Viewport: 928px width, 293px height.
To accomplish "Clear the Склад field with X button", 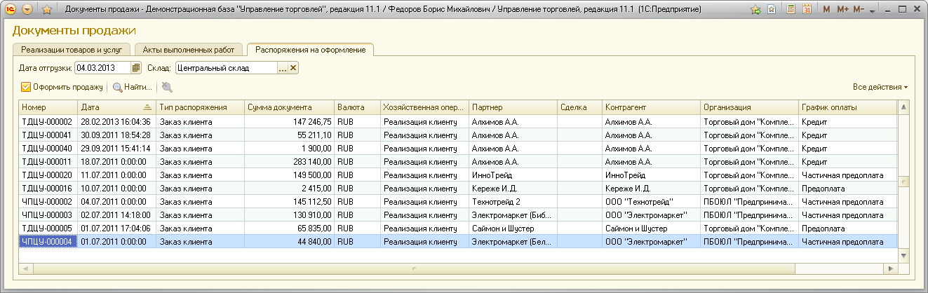I will tap(293, 68).
